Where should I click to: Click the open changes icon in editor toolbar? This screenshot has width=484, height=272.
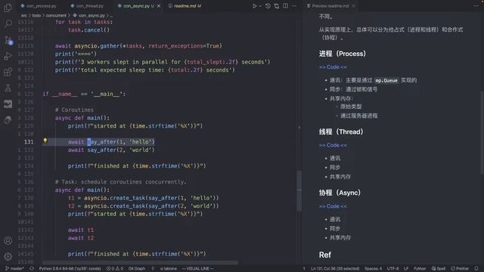[x=276, y=6]
